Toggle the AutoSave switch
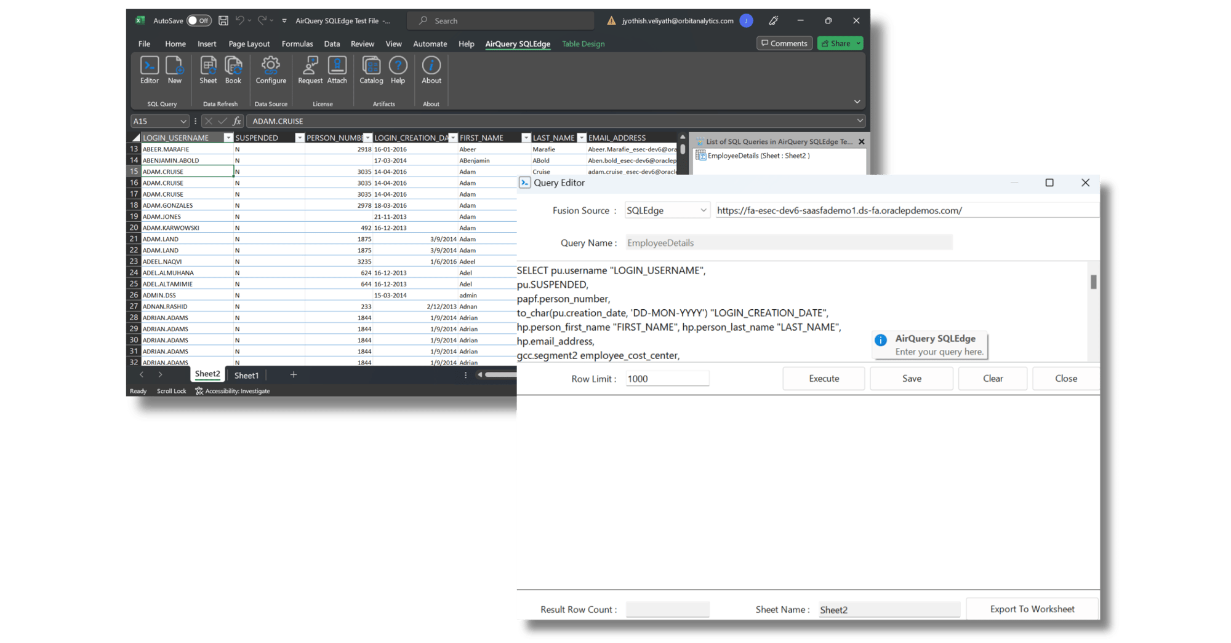Viewport: 1231px width, 643px height. [x=199, y=20]
